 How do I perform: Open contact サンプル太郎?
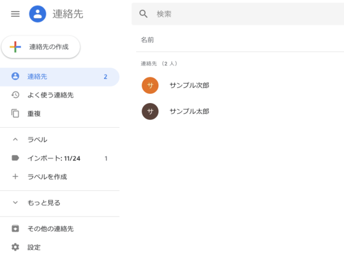coord(189,111)
